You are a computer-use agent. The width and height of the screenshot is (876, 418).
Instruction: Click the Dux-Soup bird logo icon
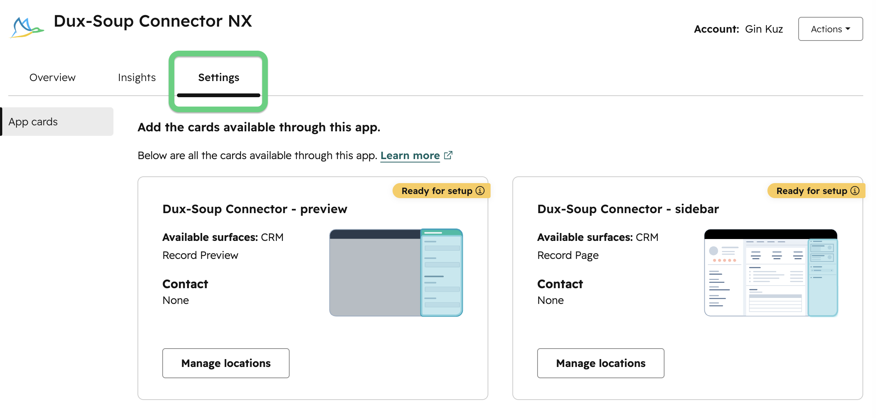point(27,27)
